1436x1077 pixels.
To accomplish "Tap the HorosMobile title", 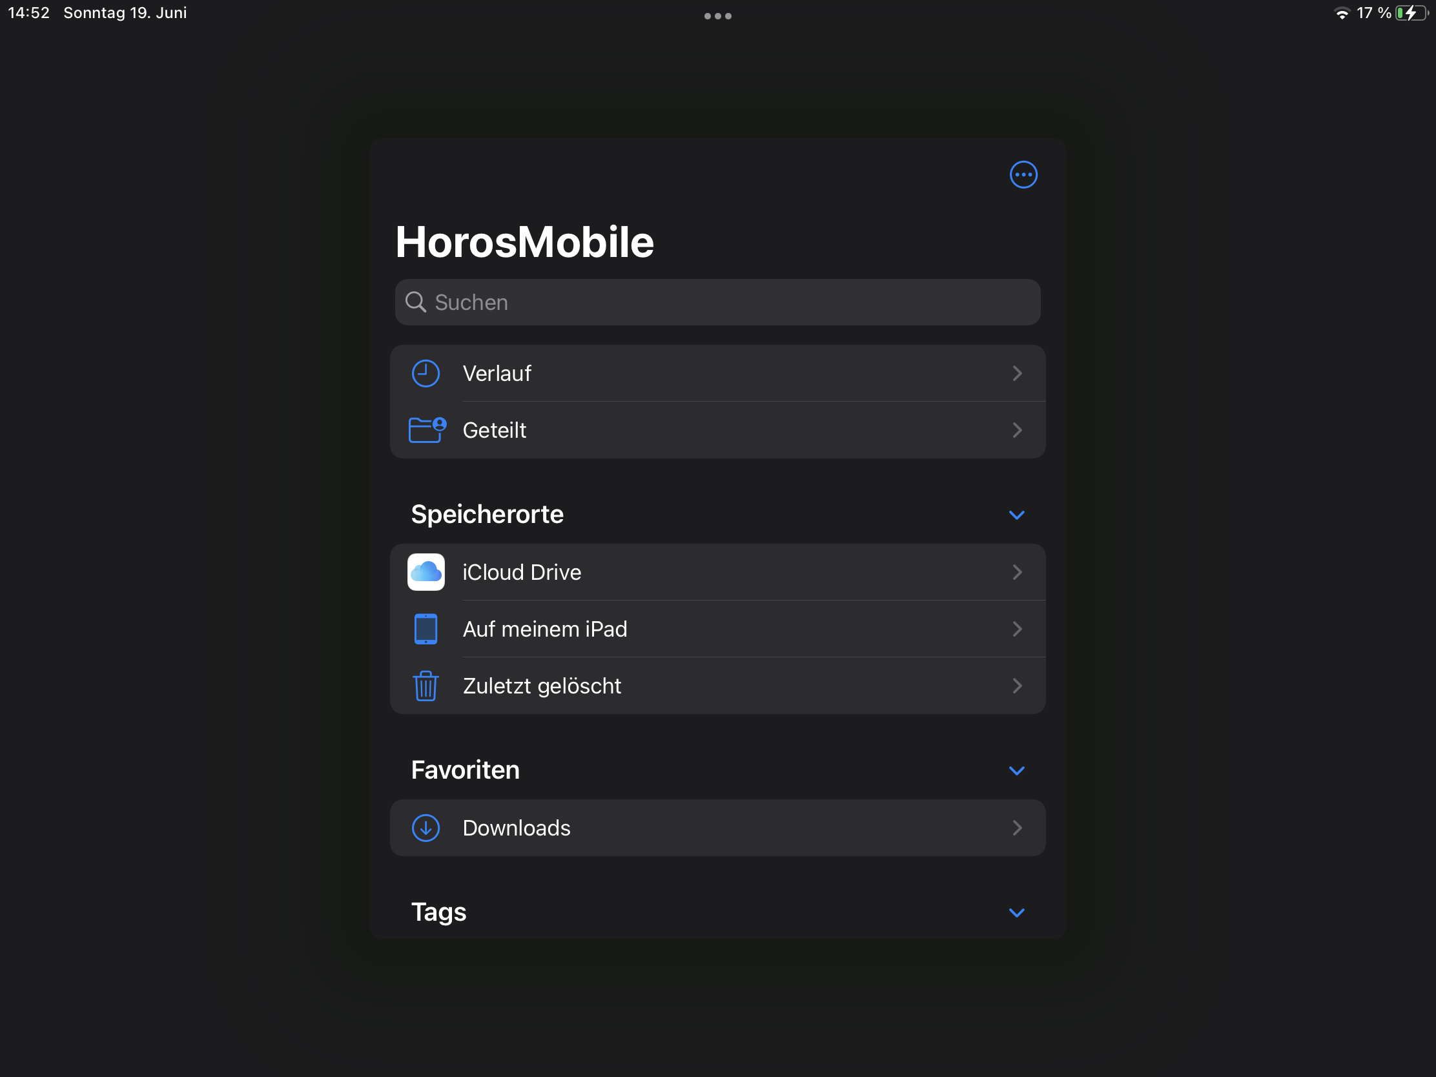I will [524, 241].
